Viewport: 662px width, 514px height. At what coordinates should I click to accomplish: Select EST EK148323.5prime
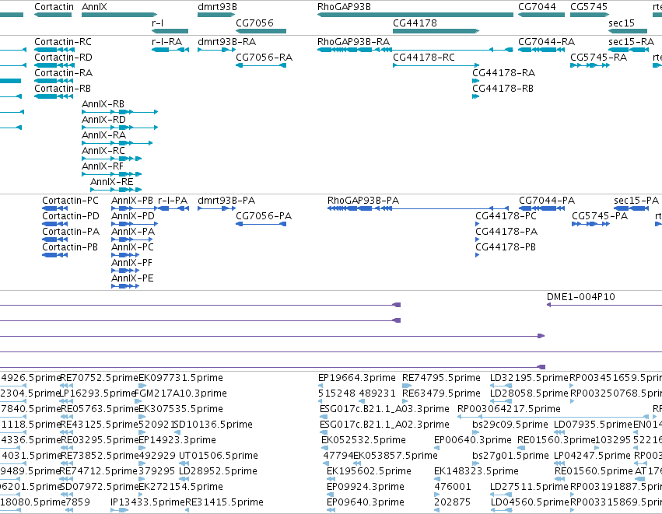tap(437, 479)
